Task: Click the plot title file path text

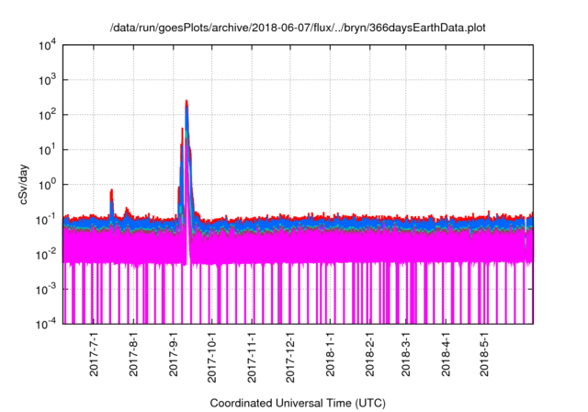Action: coord(298,28)
